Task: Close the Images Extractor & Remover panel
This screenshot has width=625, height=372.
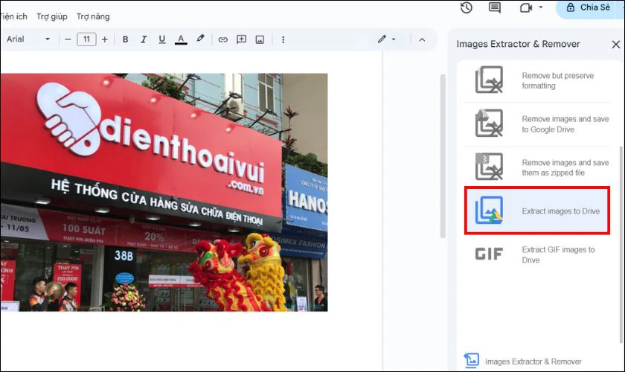Action: 616,44
